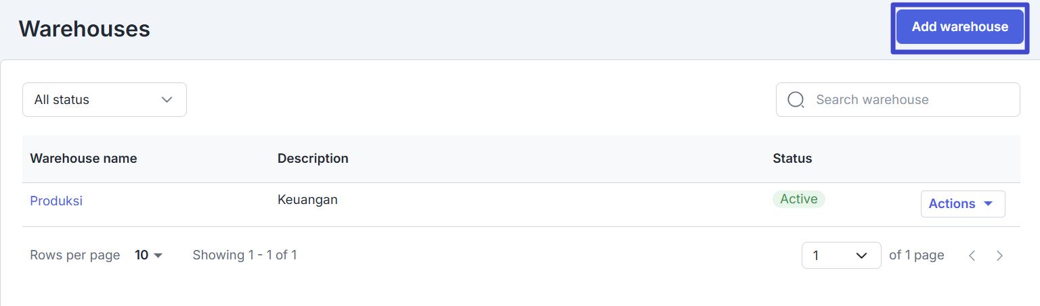Click chevron inside the page number box
1040x306 pixels.
[861, 255]
